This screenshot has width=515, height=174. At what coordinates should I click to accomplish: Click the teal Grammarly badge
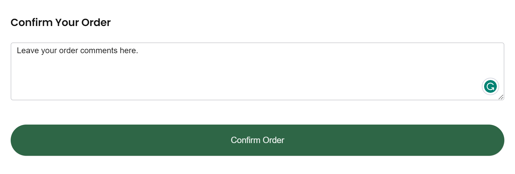tap(490, 86)
